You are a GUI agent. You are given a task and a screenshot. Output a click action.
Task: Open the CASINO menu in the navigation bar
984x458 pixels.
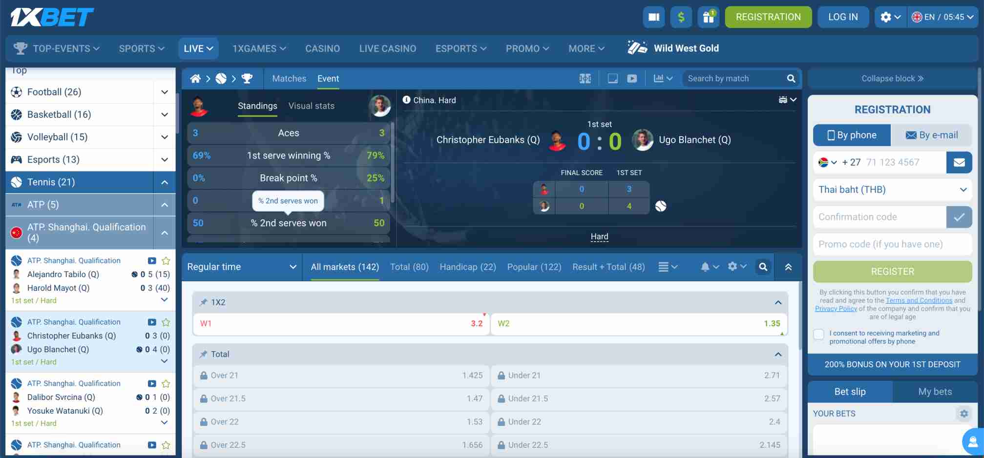click(x=322, y=48)
